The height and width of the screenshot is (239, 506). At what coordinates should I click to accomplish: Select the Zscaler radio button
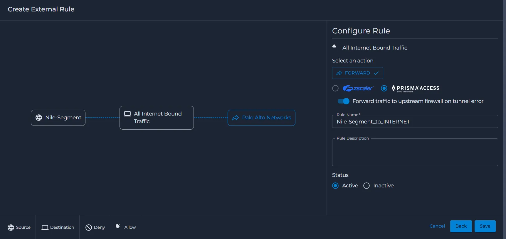(335, 88)
